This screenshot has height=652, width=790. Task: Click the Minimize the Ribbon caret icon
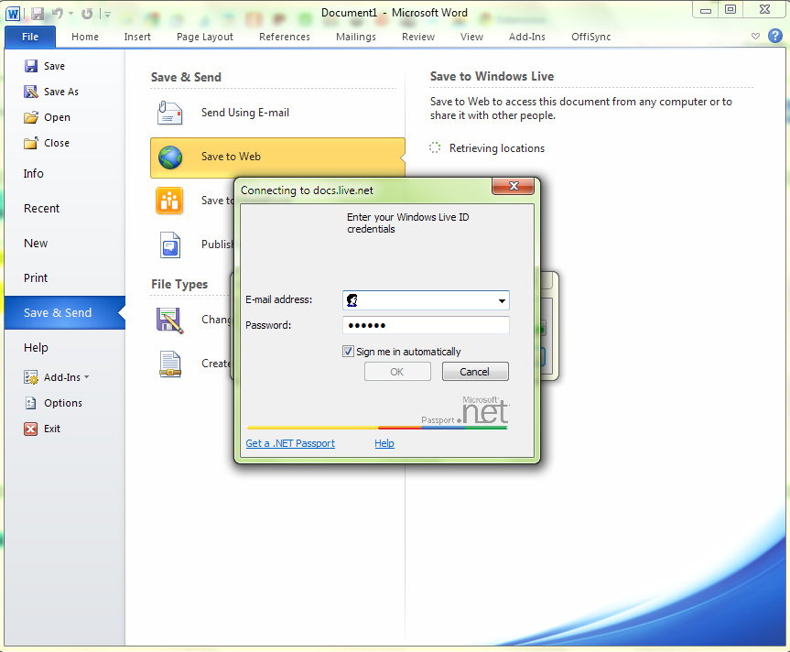pyautogui.click(x=755, y=37)
